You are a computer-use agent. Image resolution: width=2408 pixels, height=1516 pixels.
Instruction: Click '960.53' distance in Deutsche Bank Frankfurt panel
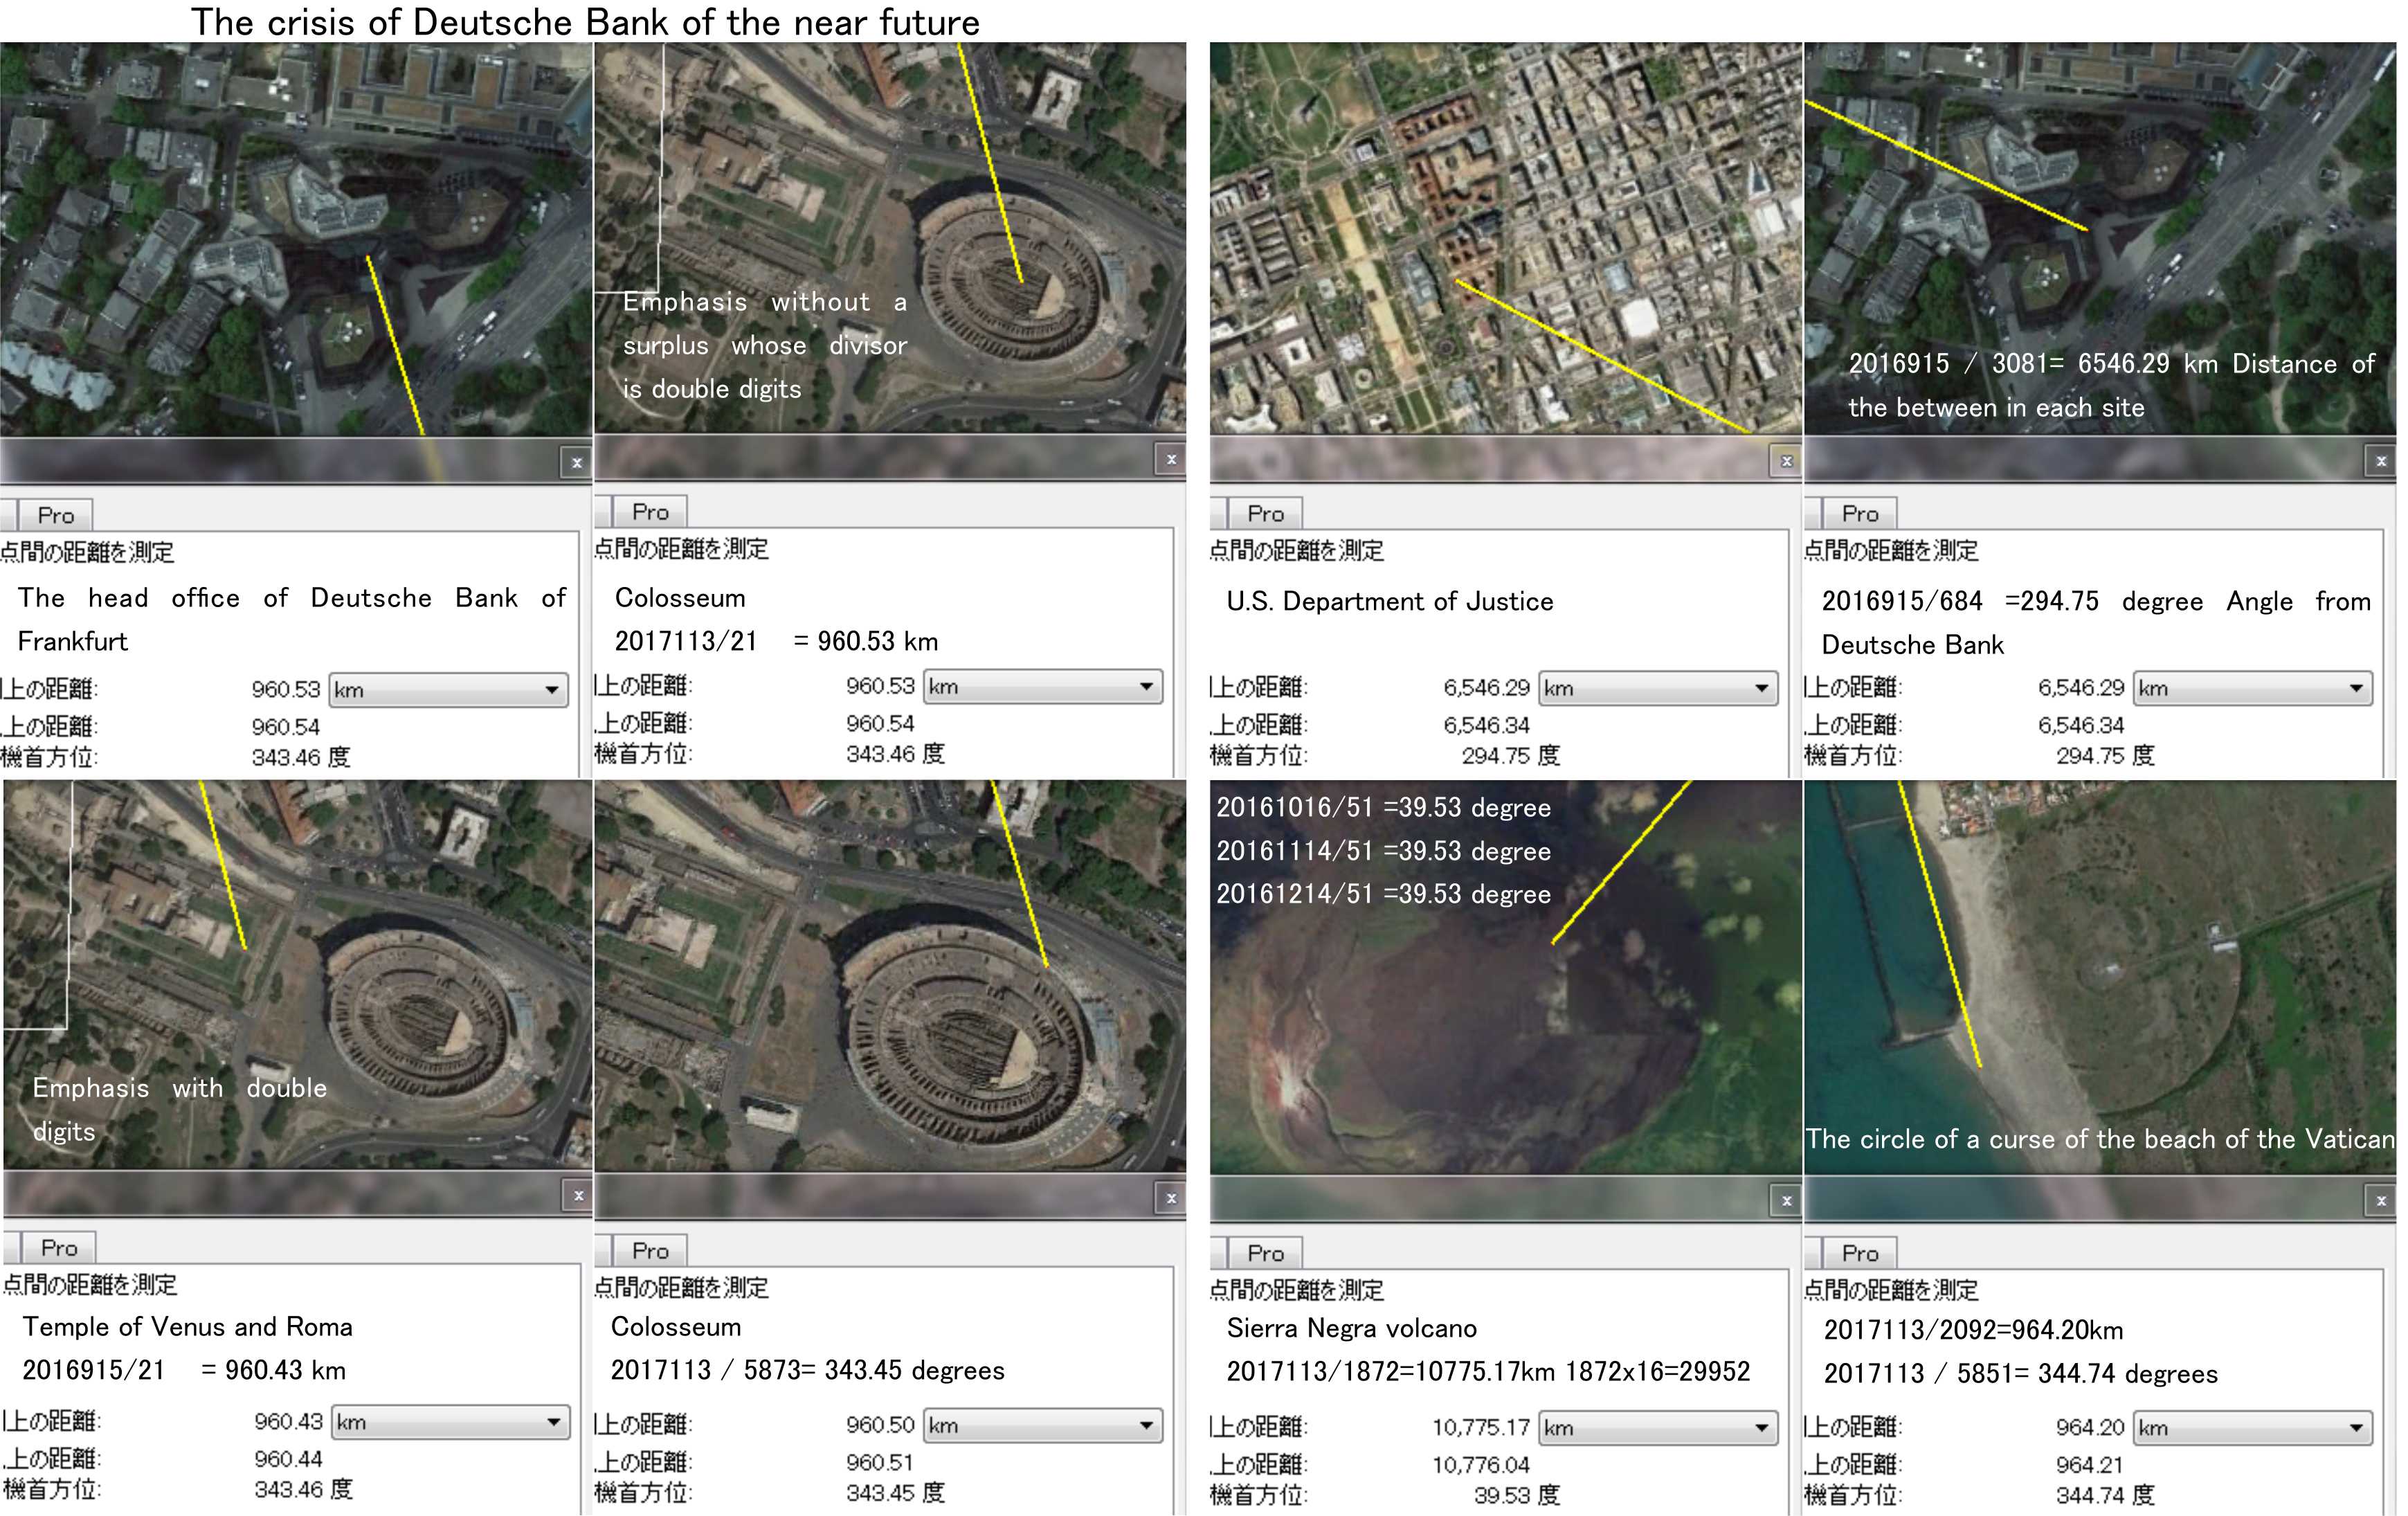point(285,690)
